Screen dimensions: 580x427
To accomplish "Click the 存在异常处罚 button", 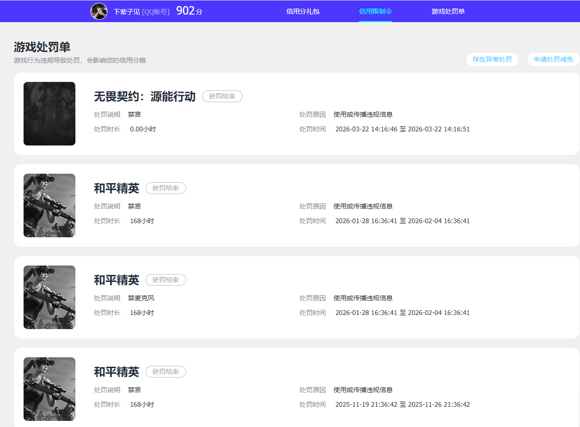I will pyautogui.click(x=492, y=59).
